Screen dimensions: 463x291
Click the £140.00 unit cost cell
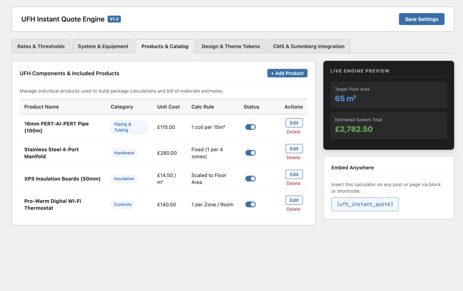point(166,204)
